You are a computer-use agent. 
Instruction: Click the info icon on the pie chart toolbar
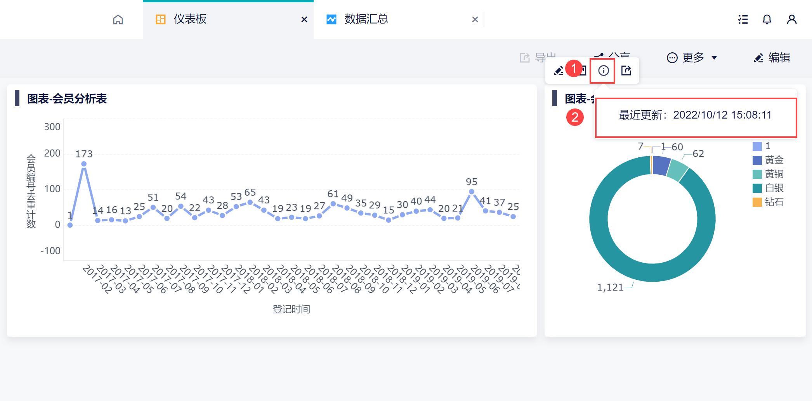pos(603,71)
